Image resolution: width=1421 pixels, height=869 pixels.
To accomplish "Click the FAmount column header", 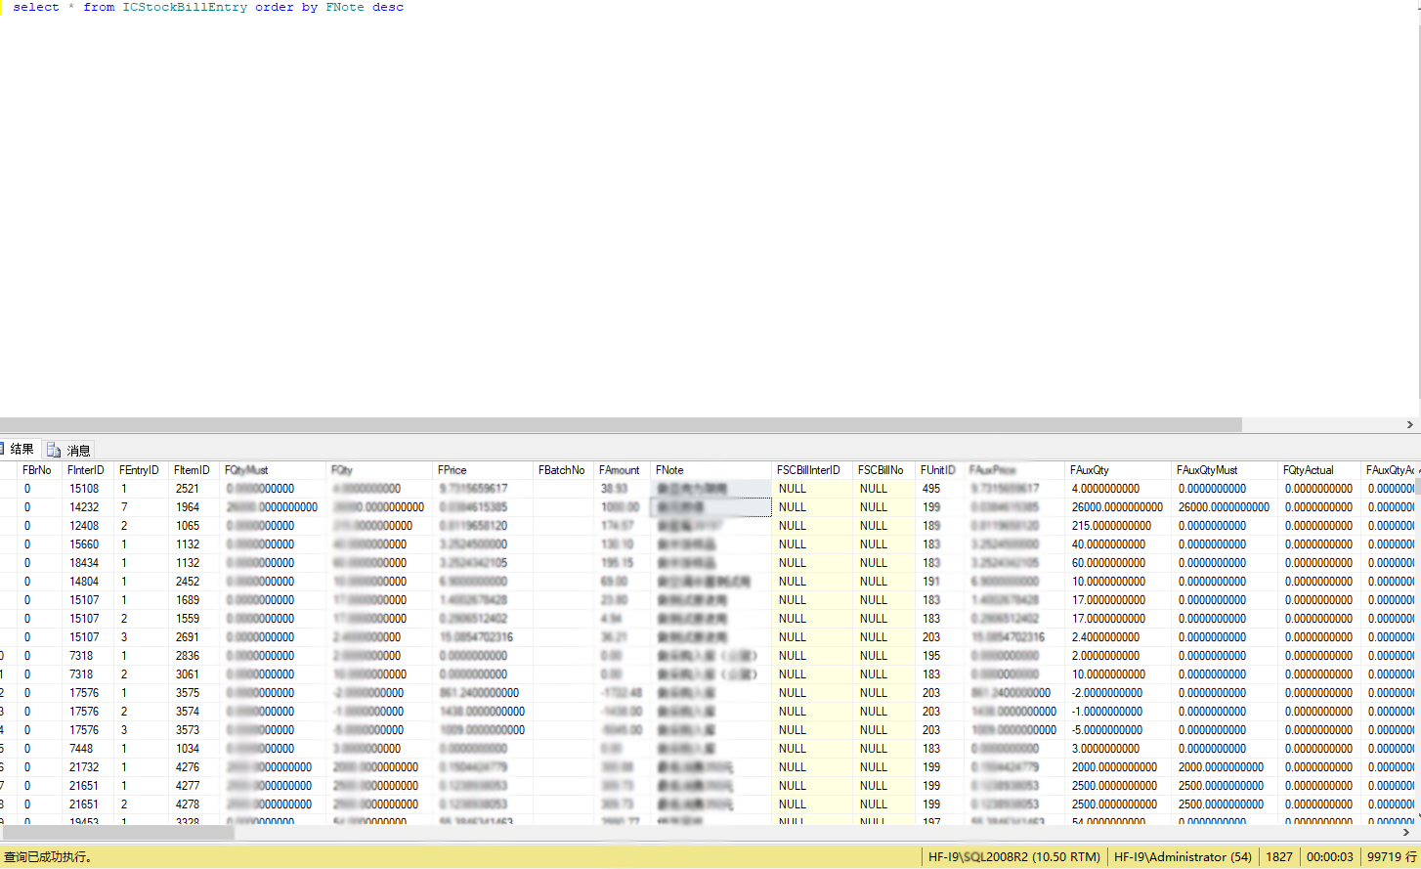I will tap(620, 470).
